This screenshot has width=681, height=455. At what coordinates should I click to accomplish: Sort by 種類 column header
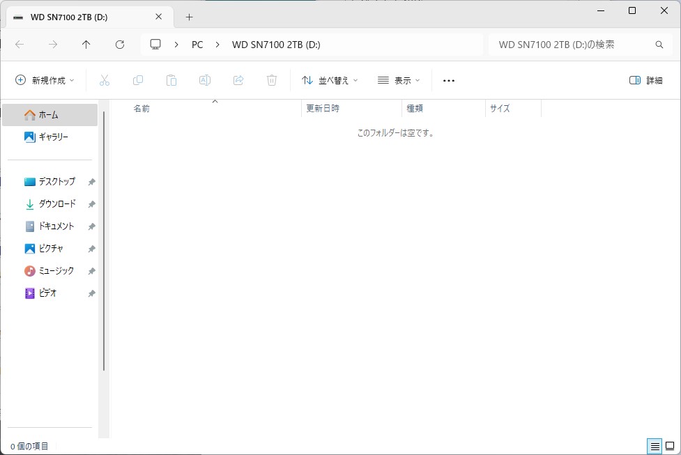(443, 109)
